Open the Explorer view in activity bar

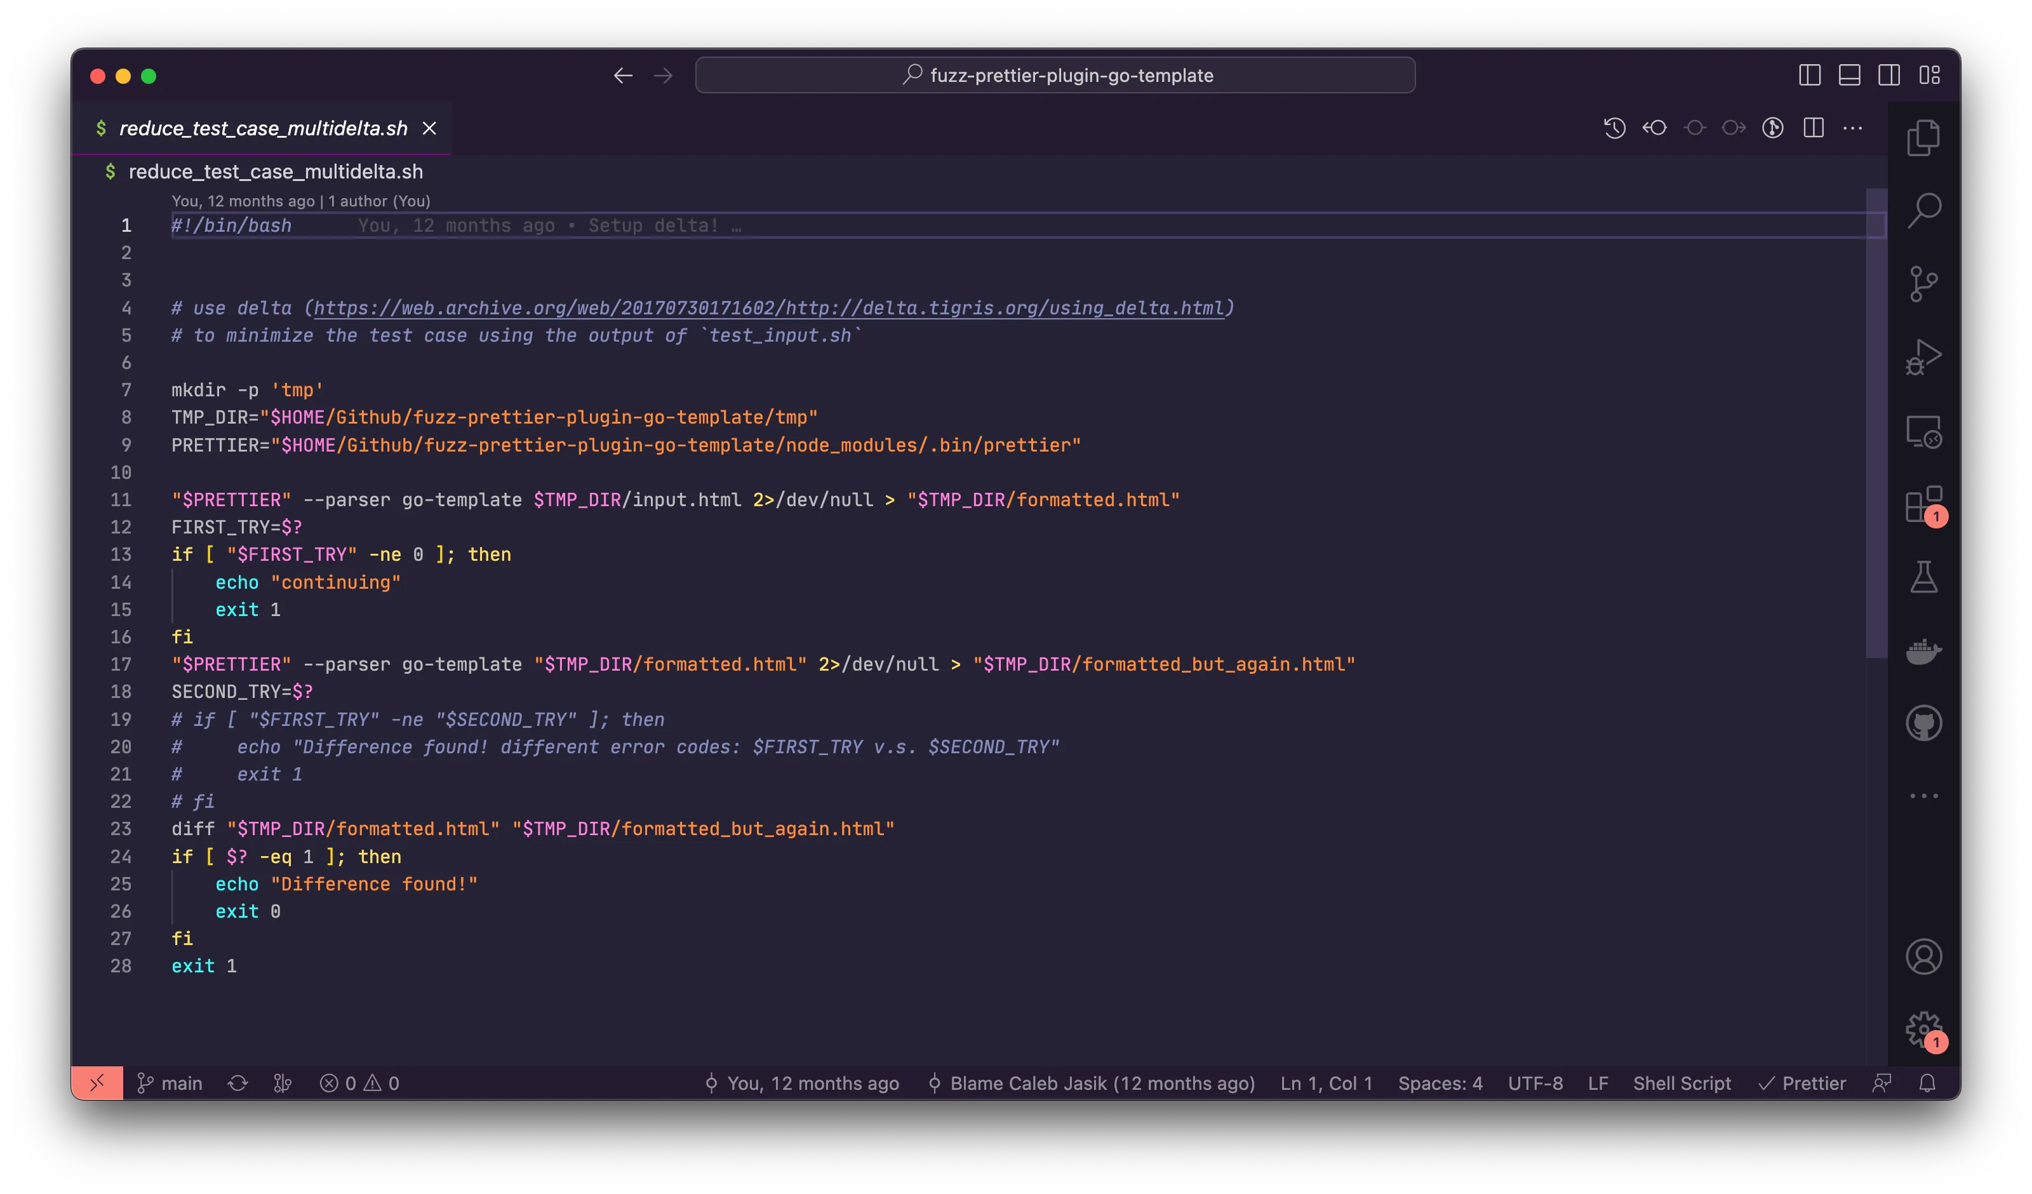(x=1923, y=137)
